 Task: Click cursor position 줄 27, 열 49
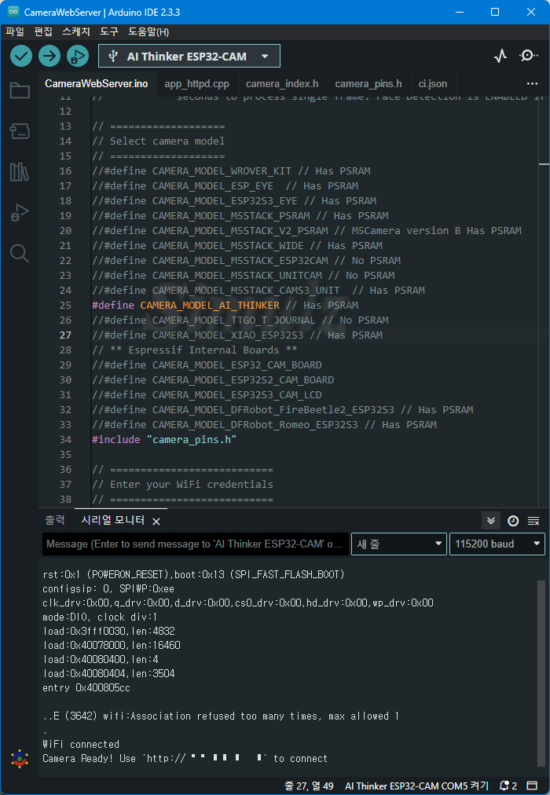(310, 786)
